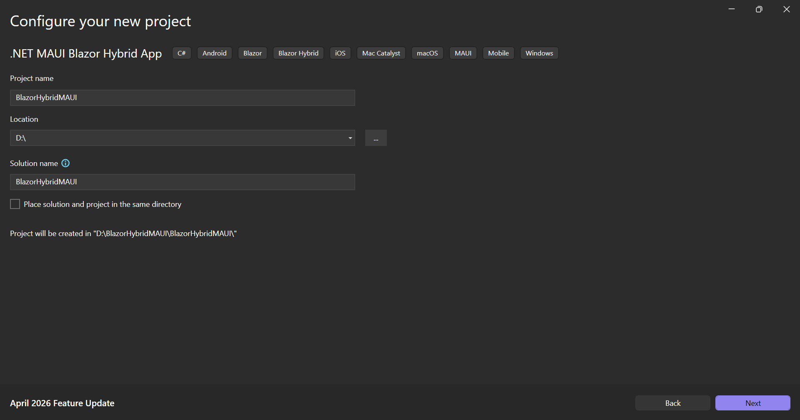Click the Configure your new project title
Screen dimensions: 800x420
pyautogui.click(x=100, y=21)
